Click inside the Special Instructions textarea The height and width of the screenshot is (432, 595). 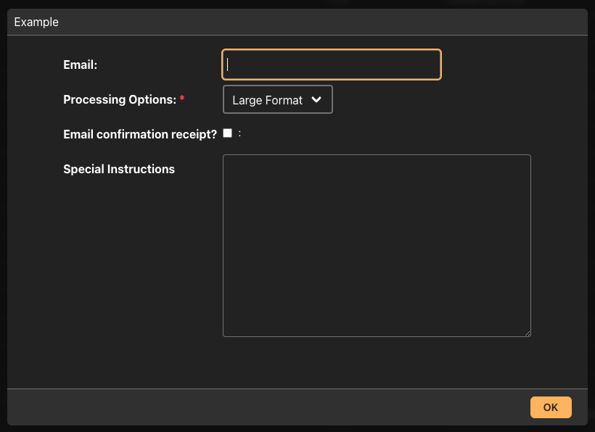point(377,246)
